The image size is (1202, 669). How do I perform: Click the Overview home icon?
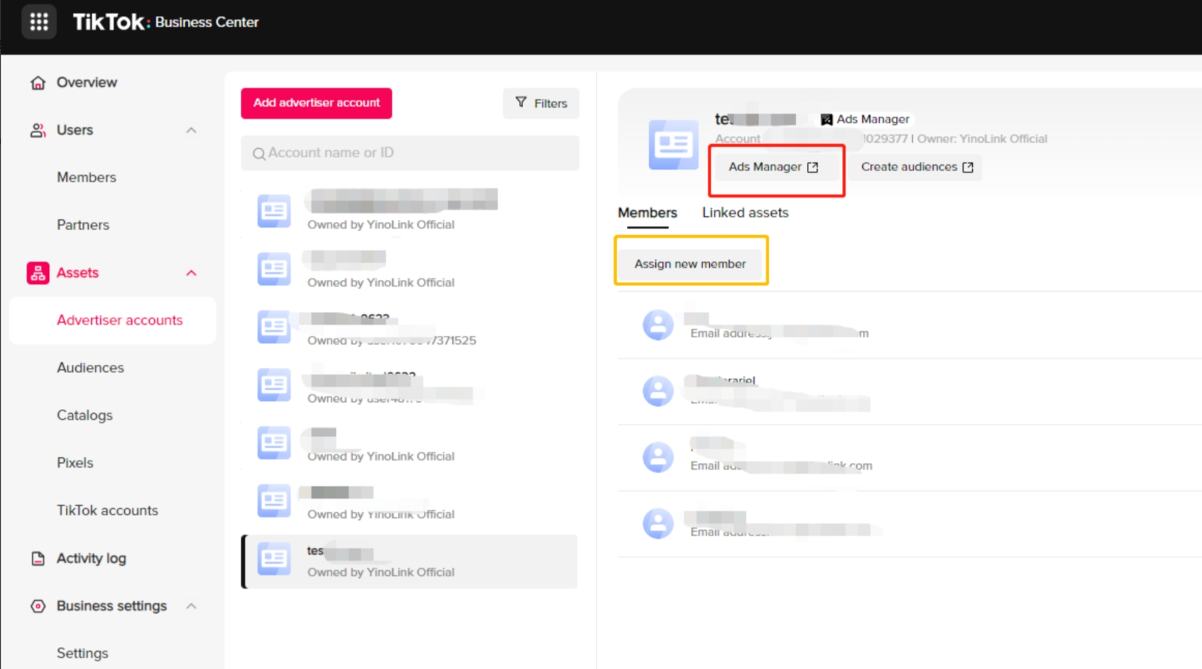tap(38, 83)
